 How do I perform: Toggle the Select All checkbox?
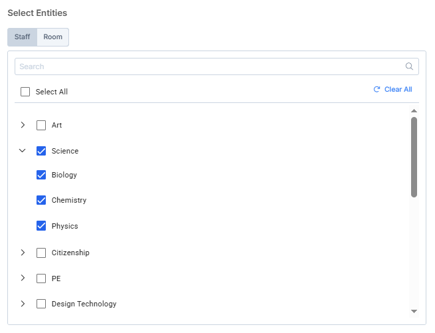click(x=25, y=92)
